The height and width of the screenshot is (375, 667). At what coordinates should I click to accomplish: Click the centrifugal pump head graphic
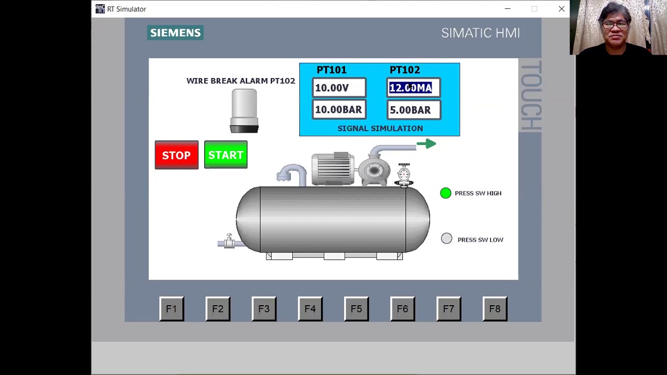(373, 170)
